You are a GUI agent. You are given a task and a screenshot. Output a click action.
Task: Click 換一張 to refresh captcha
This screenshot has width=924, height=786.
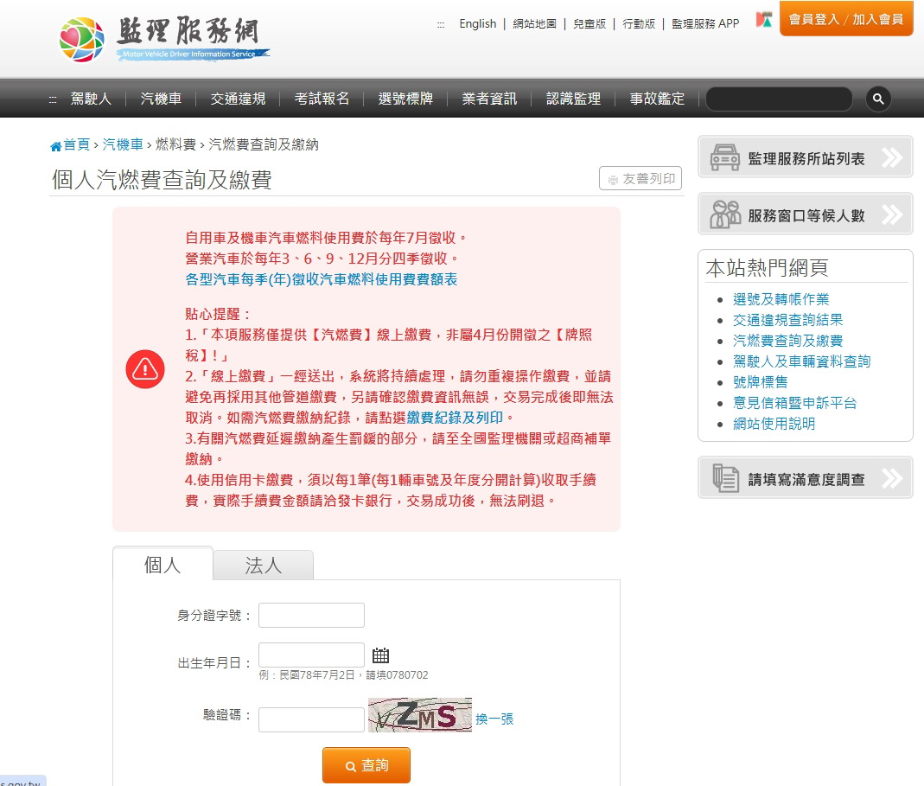pyautogui.click(x=494, y=719)
